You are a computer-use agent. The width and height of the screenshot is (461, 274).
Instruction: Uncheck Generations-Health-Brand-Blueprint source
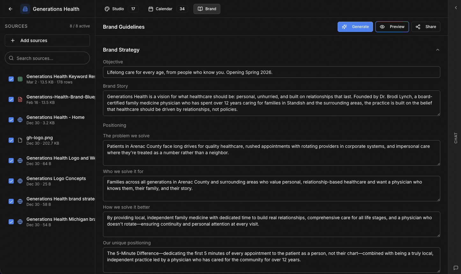(x=11, y=99)
